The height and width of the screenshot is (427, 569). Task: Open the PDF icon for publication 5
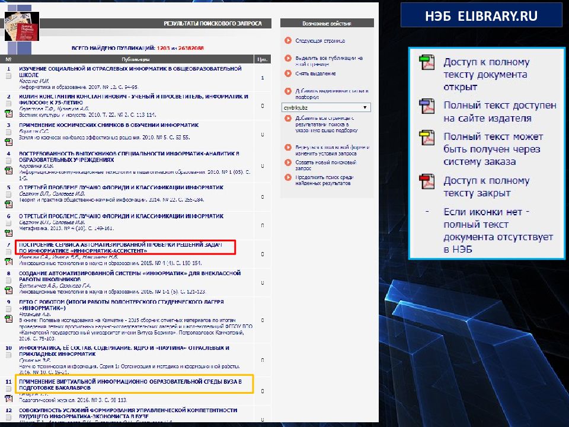8,205
